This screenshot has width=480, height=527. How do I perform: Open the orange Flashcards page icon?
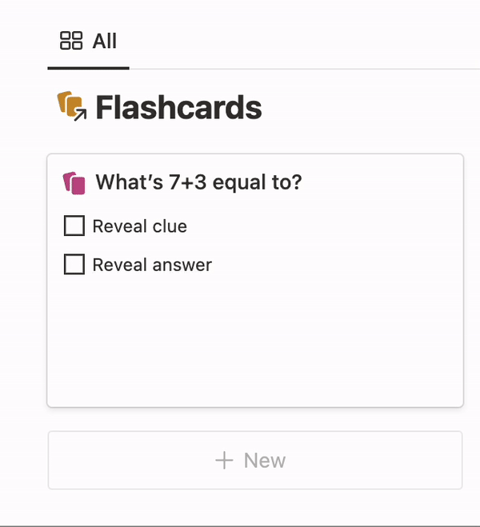(70, 104)
